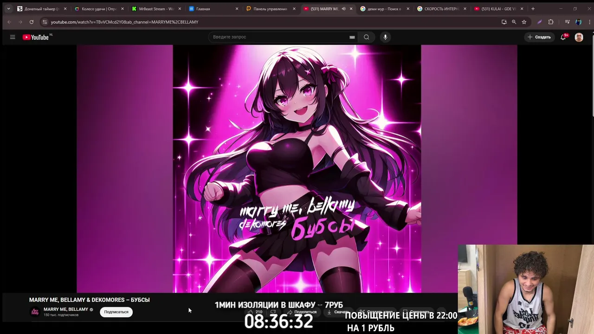Open YouTube notifications bell

[563, 37]
